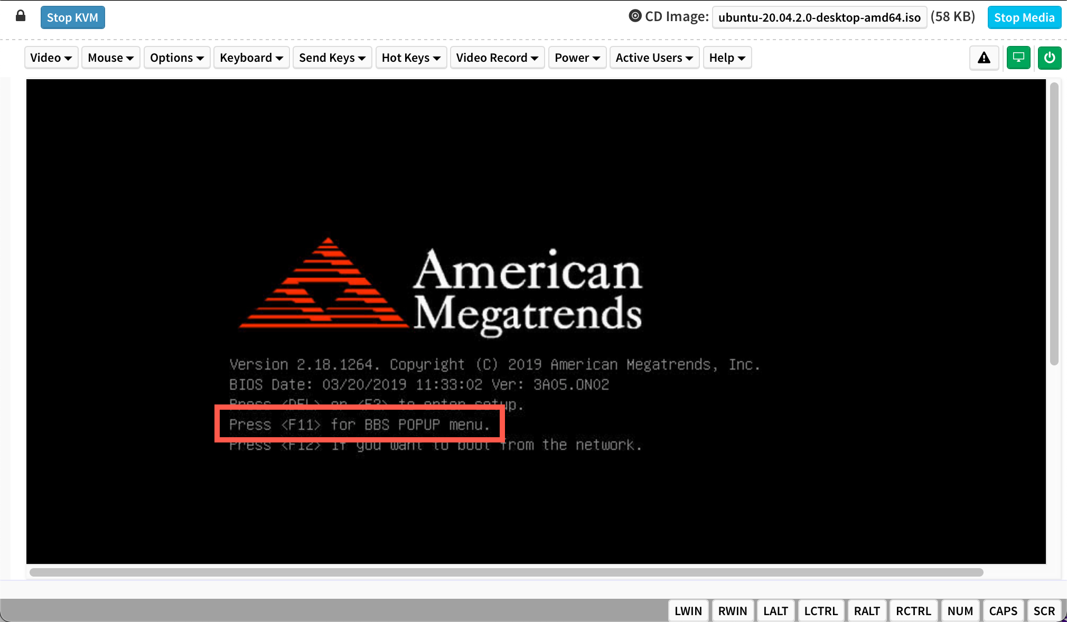Click the CD Image disc icon
1067x622 pixels.
pyautogui.click(x=635, y=16)
